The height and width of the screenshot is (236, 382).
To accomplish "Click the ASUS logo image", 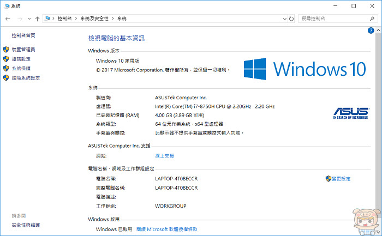I will (351, 113).
